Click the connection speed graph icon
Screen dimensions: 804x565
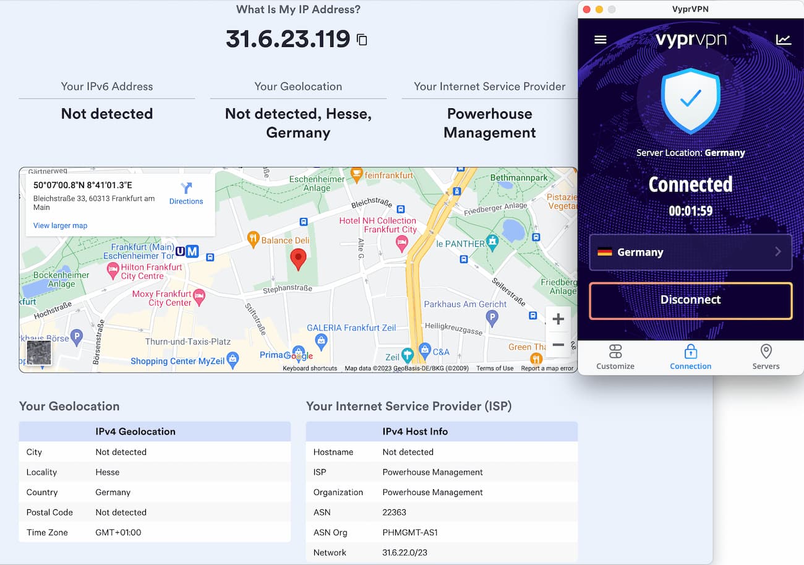[784, 39]
